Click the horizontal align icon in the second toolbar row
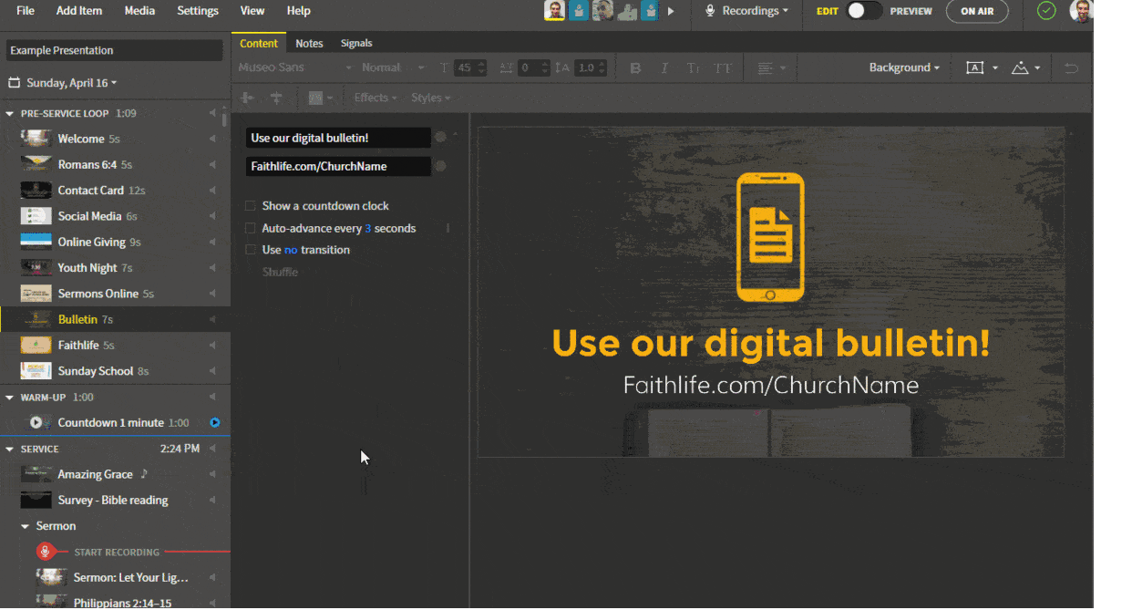This screenshot has width=1142, height=610. click(x=247, y=98)
